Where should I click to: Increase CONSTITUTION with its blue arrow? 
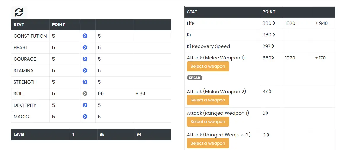pos(85,36)
